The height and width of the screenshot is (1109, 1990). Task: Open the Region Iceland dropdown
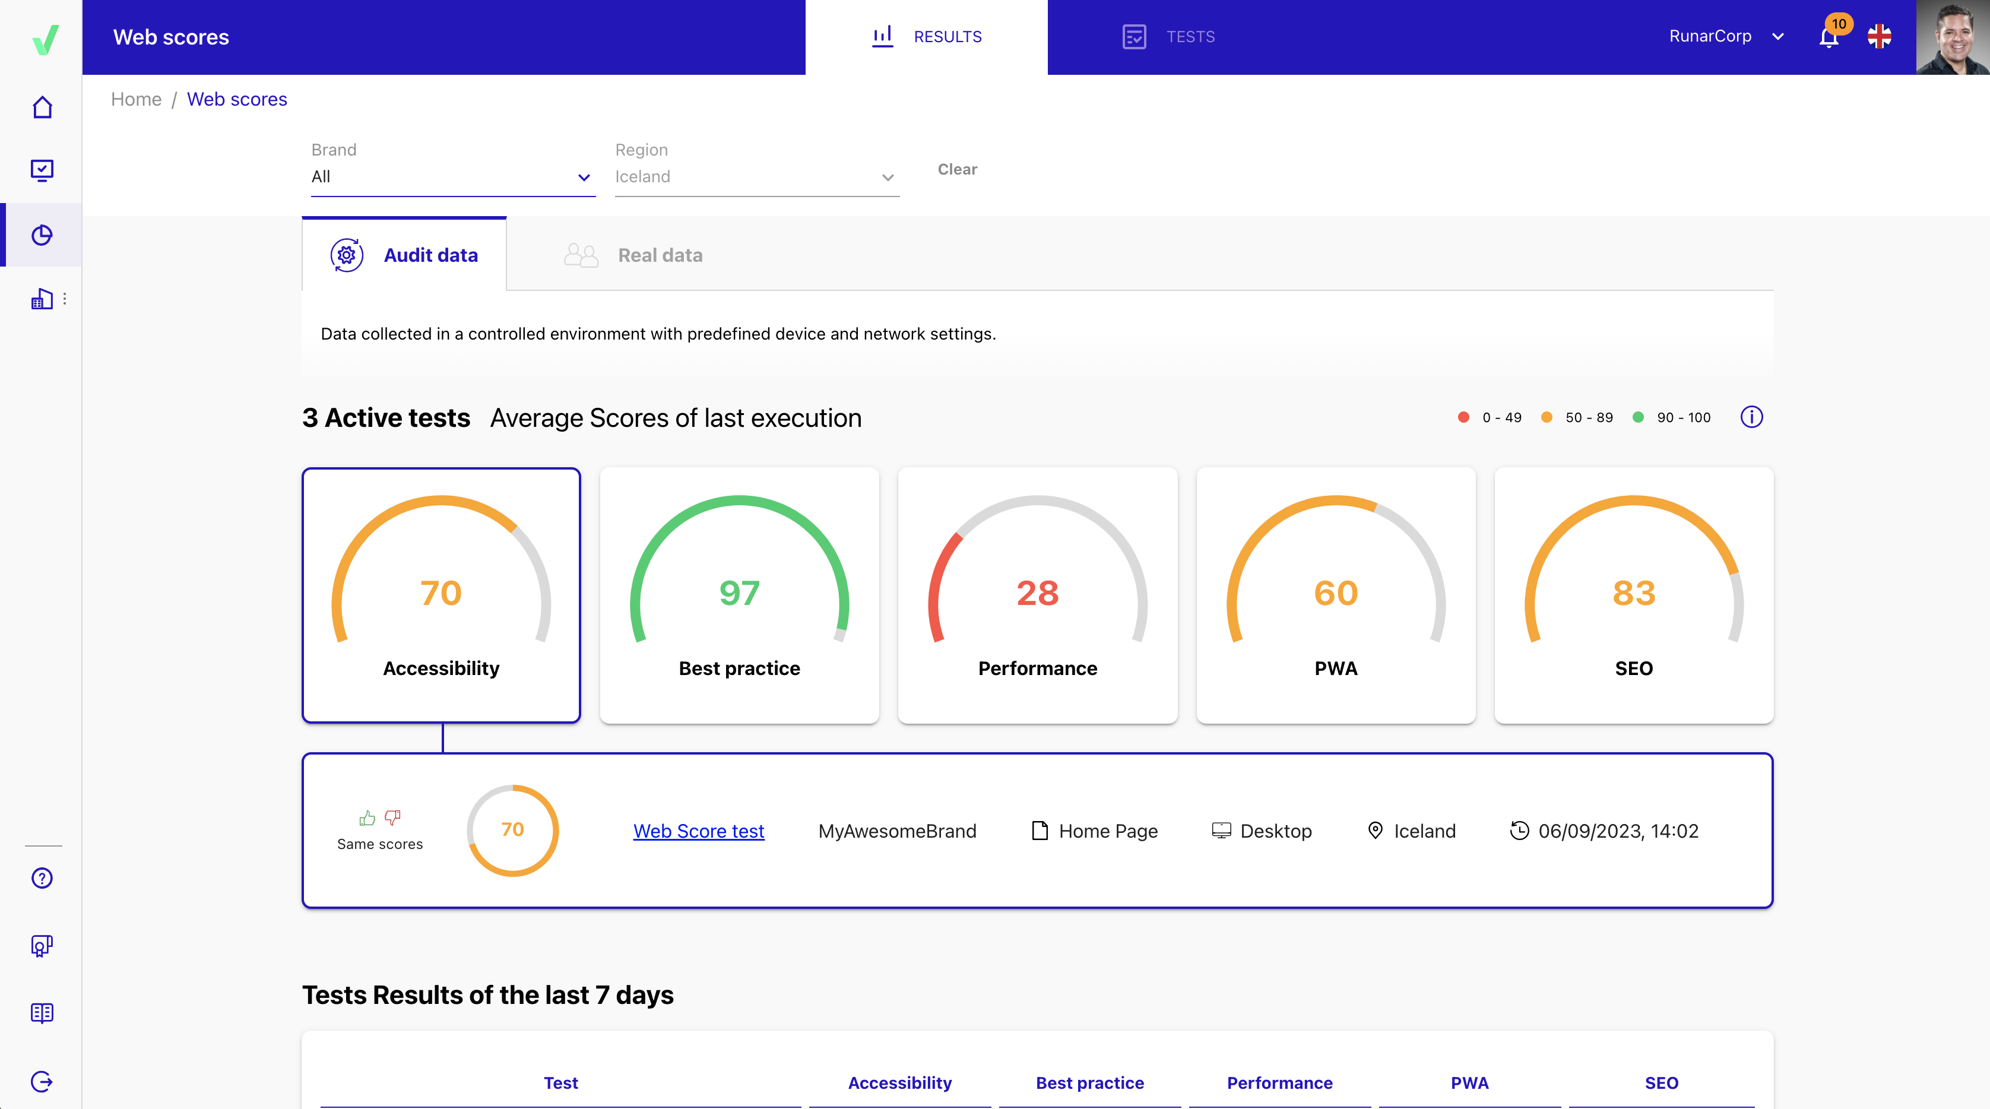[756, 177]
